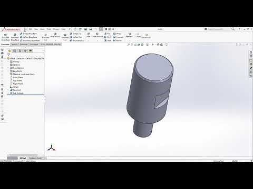Open the Edit menu
253x189 pixels.
coord(31,29)
